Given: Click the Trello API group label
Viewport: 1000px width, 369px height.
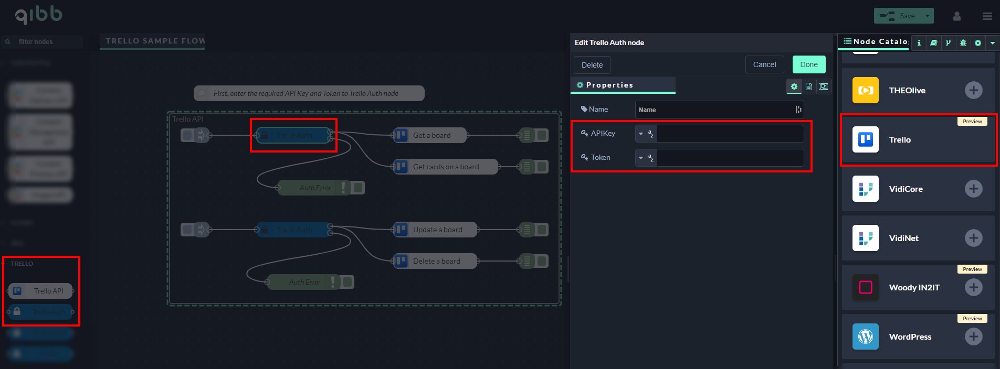Looking at the screenshot, I should pyautogui.click(x=188, y=119).
